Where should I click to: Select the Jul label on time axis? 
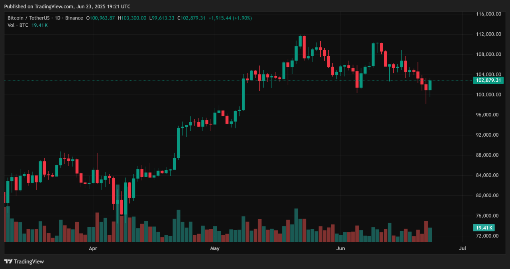click(463, 249)
